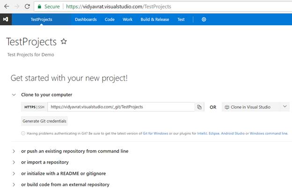Image resolution: width=292 pixels, height=193 pixels.
Task: Click the browser back arrow
Action: tap(7, 7)
